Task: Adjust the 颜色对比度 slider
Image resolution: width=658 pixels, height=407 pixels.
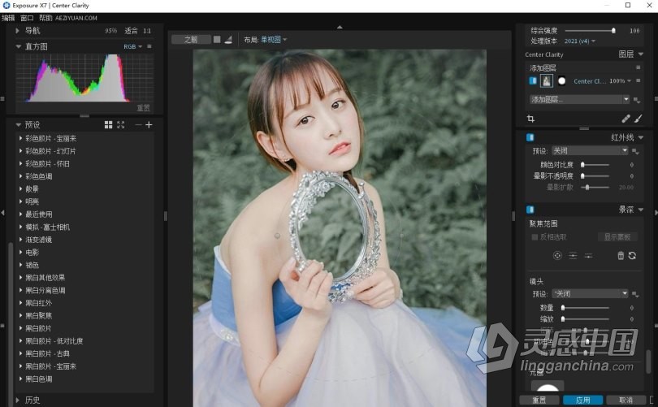Action: pos(595,164)
